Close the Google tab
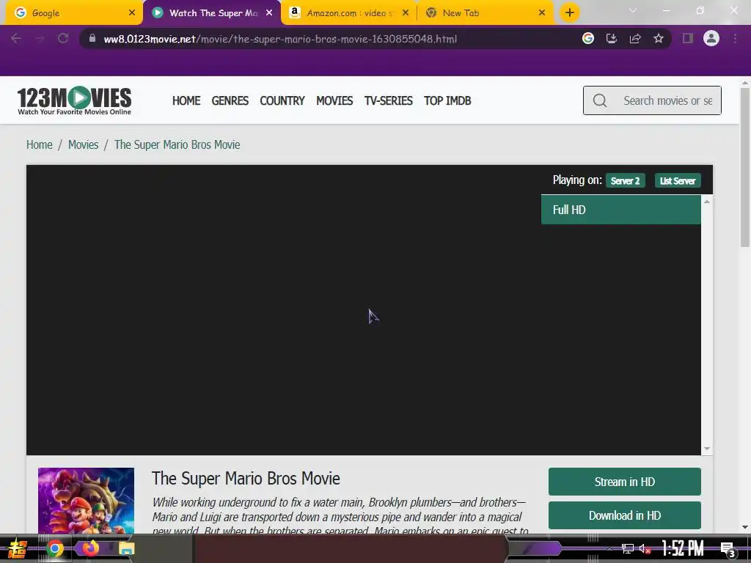Viewport: 751px width, 563px height. point(132,13)
